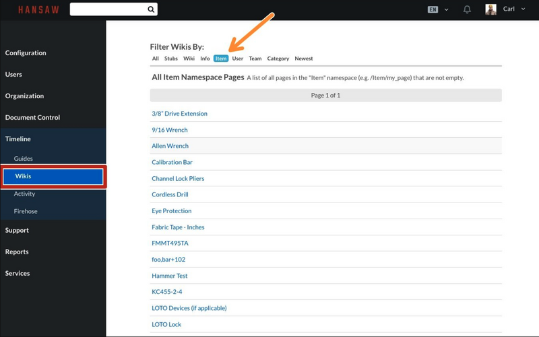The image size is (539, 337).
Task: Click in the top search field
Action: [x=108, y=9]
